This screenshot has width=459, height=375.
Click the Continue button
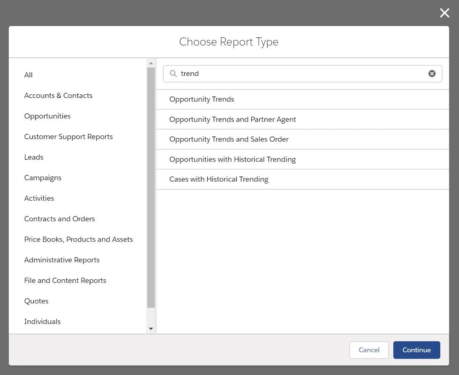coord(416,350)
